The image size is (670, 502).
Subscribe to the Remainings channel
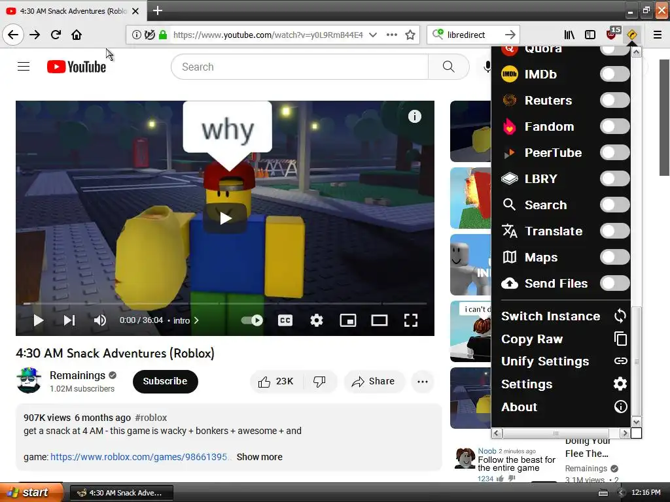(x=165, y=381)
